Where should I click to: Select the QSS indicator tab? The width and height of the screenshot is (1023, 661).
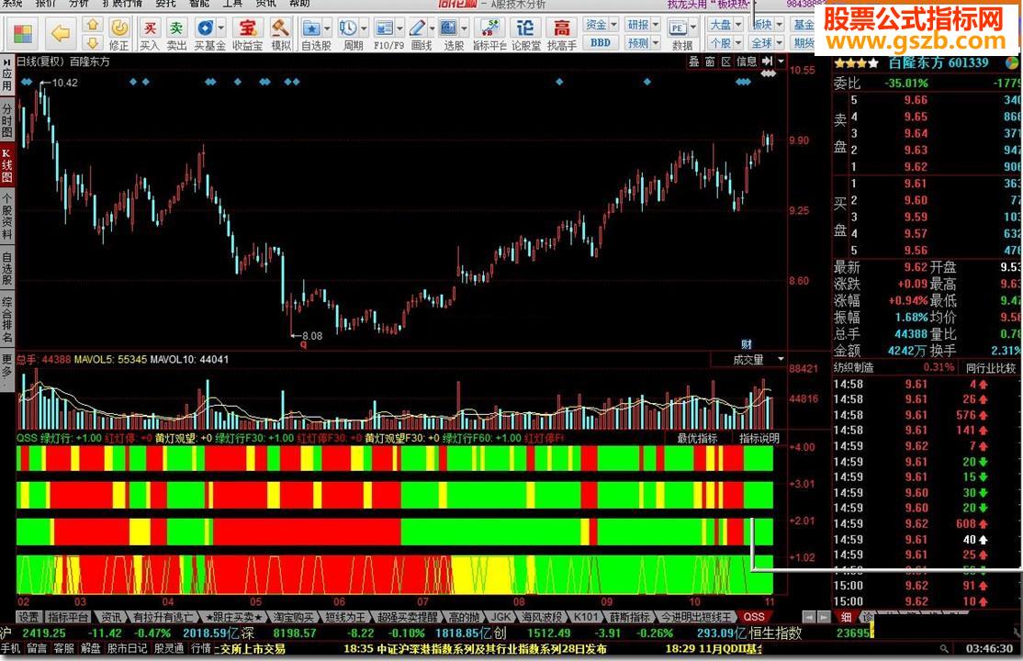point(754,617)
